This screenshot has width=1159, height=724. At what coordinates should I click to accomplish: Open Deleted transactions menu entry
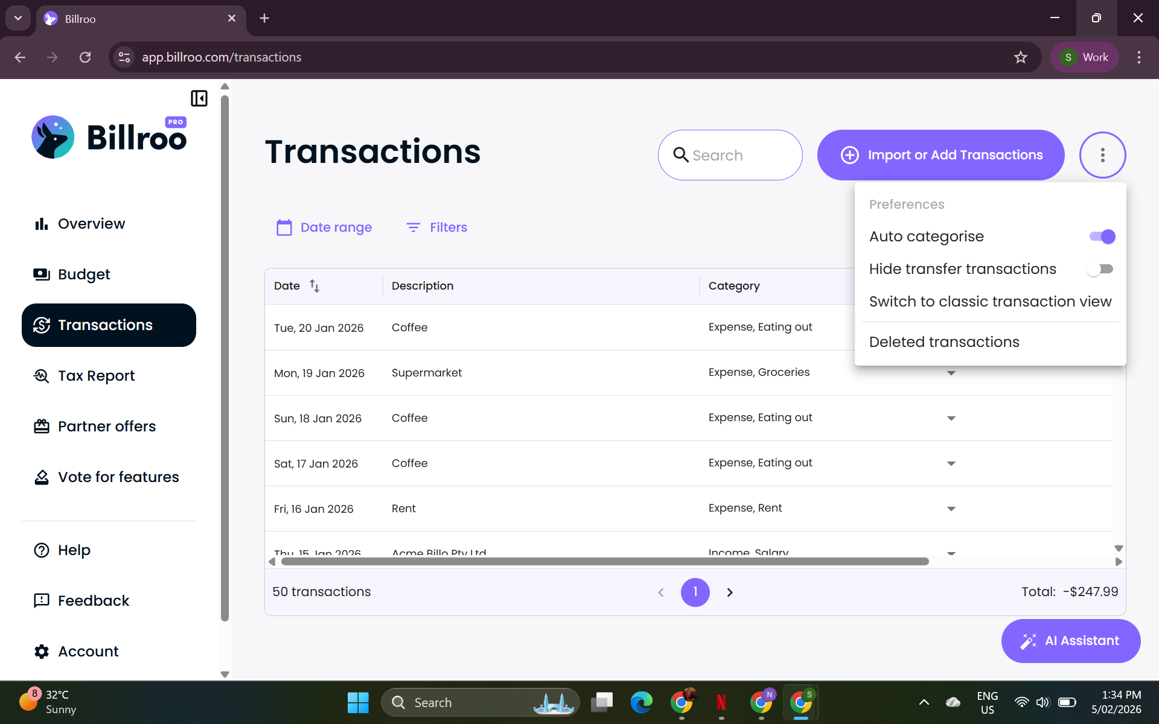click(944, 342)
